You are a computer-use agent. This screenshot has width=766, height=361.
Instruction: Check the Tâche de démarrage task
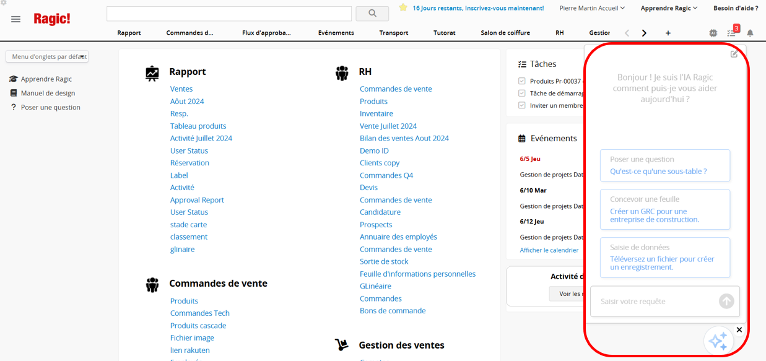(522, 94)
